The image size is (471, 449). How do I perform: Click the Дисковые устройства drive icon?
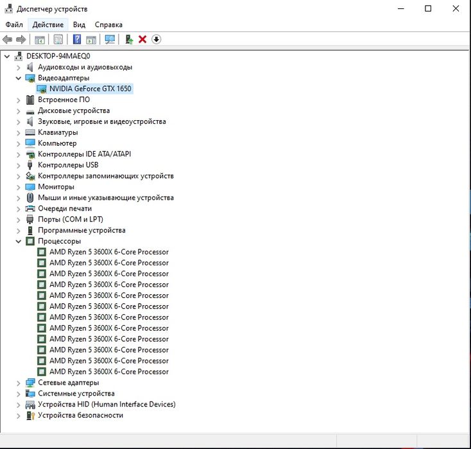tap(30, 112)
